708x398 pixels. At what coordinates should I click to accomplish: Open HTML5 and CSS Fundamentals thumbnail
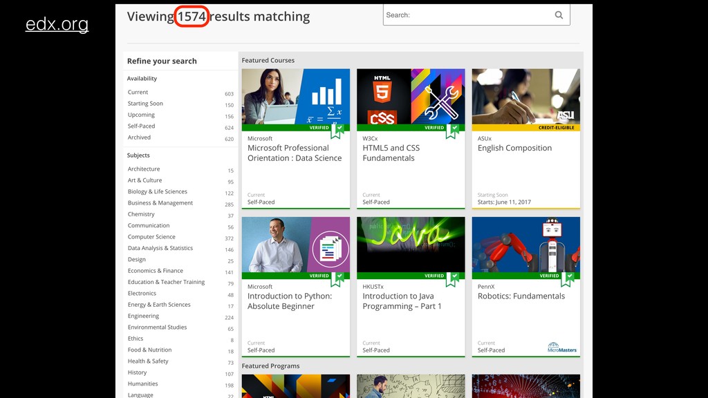[411, 97]
